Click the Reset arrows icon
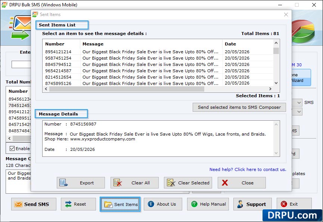The width and height of the screenshot is (323, 222). pos(68,204)
